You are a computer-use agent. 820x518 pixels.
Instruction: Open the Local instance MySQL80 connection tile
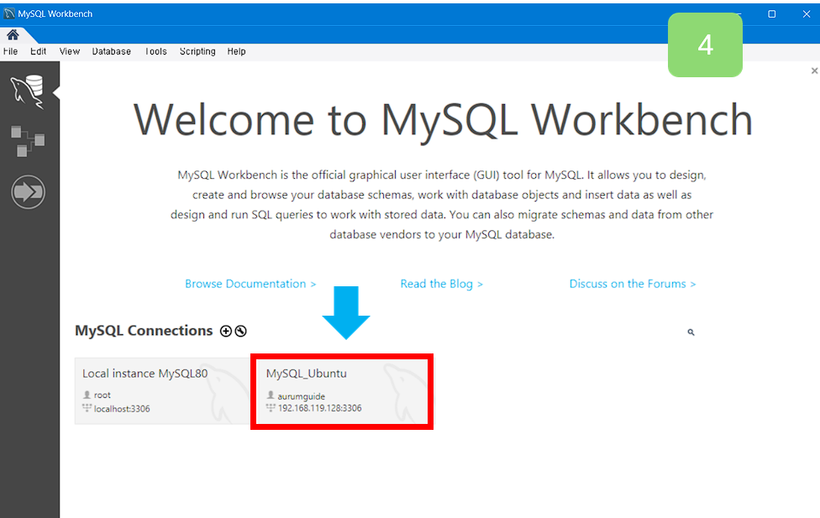[163, 391]
